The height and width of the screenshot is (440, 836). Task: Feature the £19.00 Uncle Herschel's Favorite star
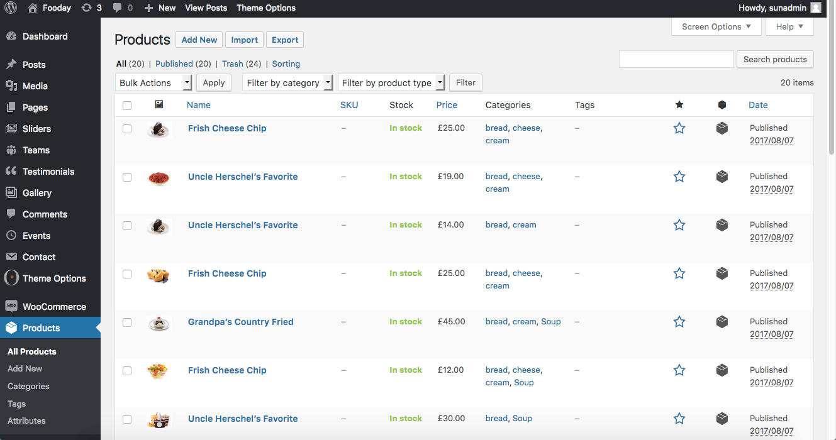(679, 177)
